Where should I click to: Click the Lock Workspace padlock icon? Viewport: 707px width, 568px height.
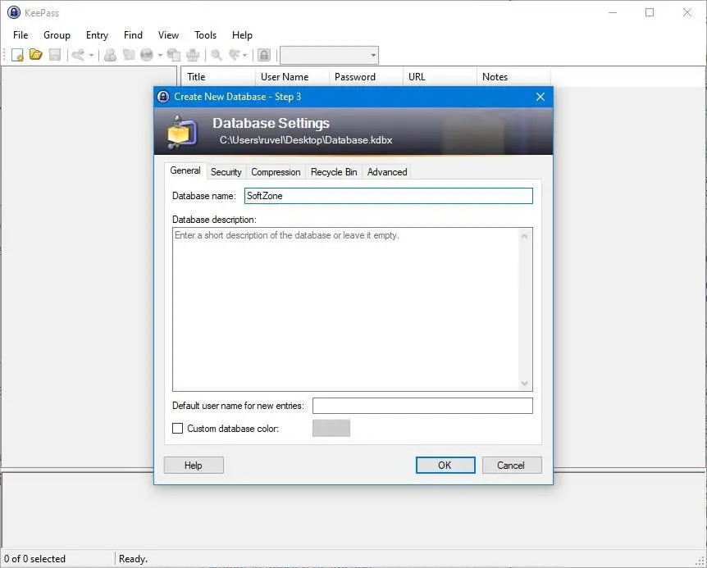tap(264, 55)
